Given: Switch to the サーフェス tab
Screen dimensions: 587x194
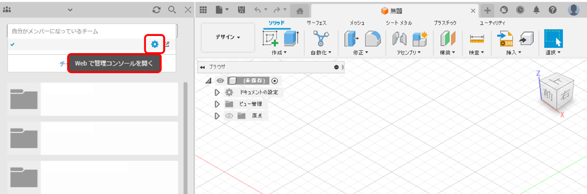Looking at the screenshot, I should click(x=317, y=23).
